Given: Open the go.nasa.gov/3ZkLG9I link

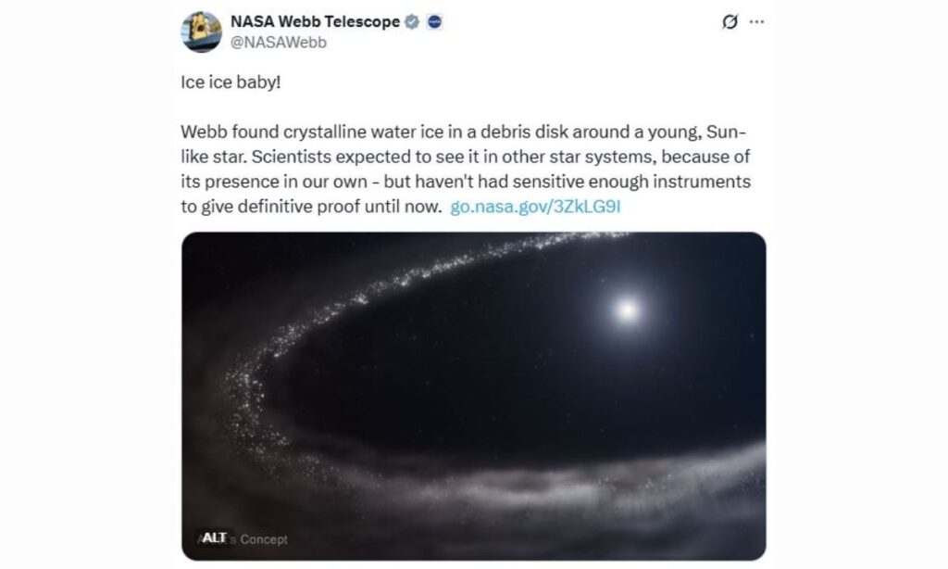Looking at the screenshot, I should click(534, 206).
